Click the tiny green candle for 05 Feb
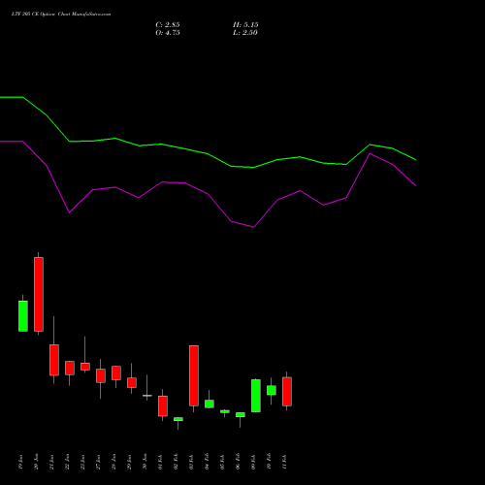The width and height of the screenshot is (485, 485). click(x=225, y=411)
